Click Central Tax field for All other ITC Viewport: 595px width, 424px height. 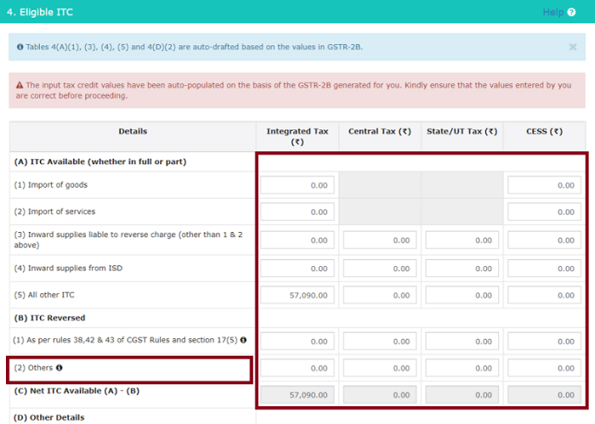[x=379, y=295]
